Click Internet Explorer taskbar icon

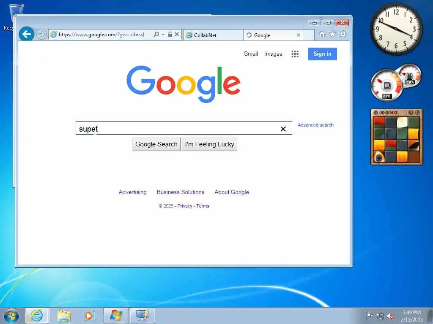[37, 316]
